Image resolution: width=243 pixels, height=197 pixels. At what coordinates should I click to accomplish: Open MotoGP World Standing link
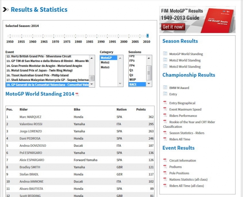coord(186,54)
